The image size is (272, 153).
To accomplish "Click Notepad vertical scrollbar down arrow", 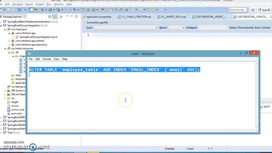I will click(256, 127).
